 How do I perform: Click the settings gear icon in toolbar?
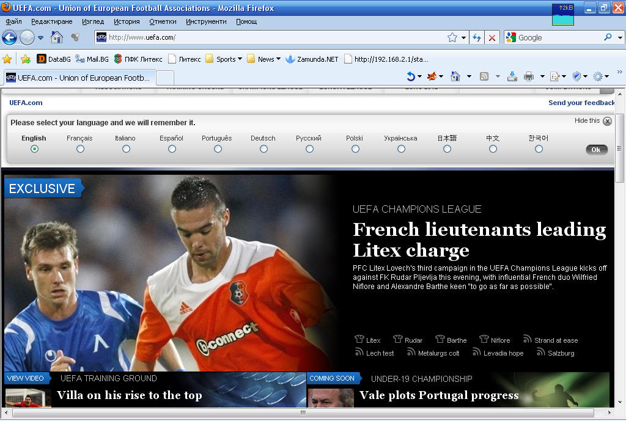597,76
